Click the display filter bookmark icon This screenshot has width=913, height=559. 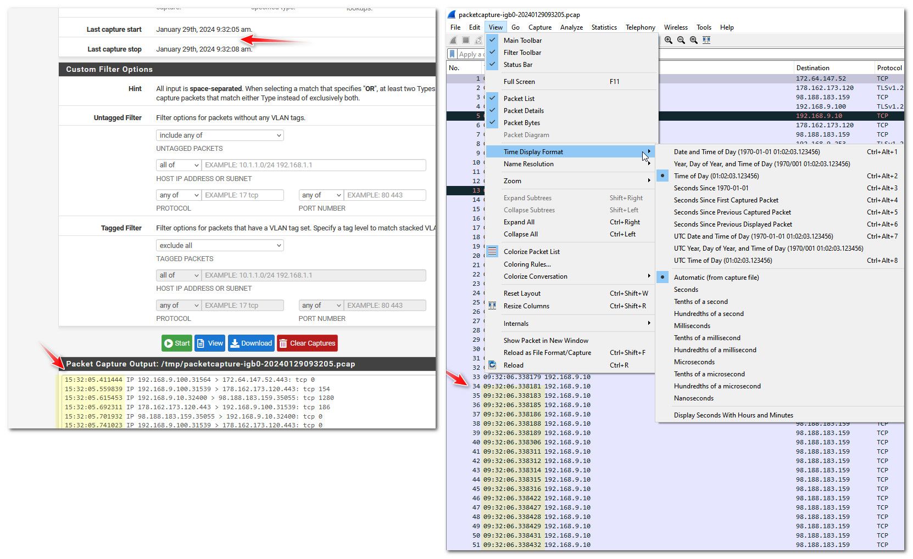tap(452, 54)
